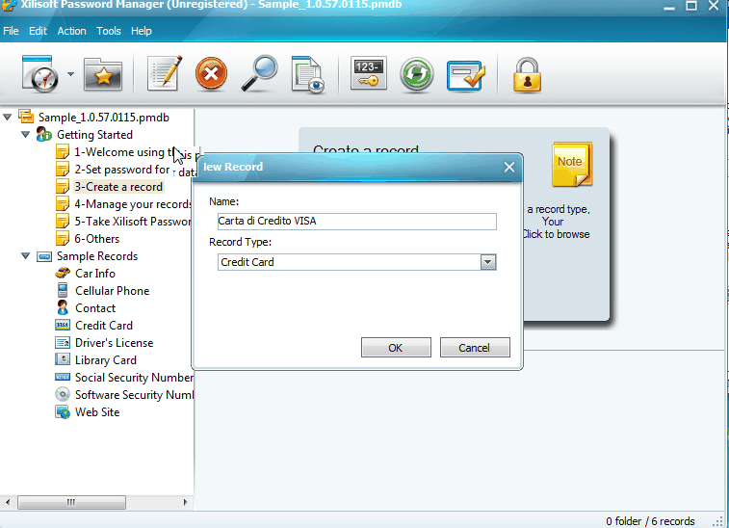Image resolution: width=729 pixels, height=528 pixels.
Task: Open the Record Type dropdown arrow
Action: point(487,262)
